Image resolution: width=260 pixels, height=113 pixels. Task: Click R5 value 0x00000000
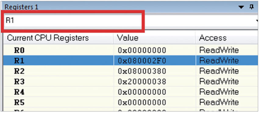point(142,102)
